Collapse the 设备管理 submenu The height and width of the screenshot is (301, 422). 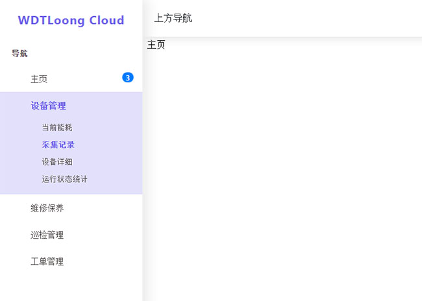click(x=48, y=106)
